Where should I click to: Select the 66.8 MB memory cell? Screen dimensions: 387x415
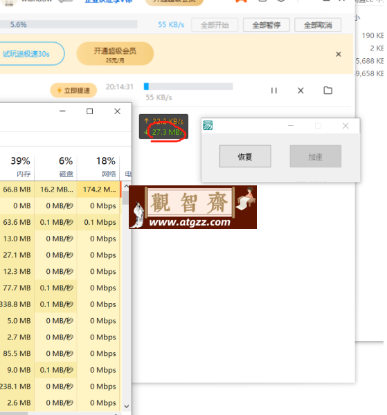(x=17, y=190)
